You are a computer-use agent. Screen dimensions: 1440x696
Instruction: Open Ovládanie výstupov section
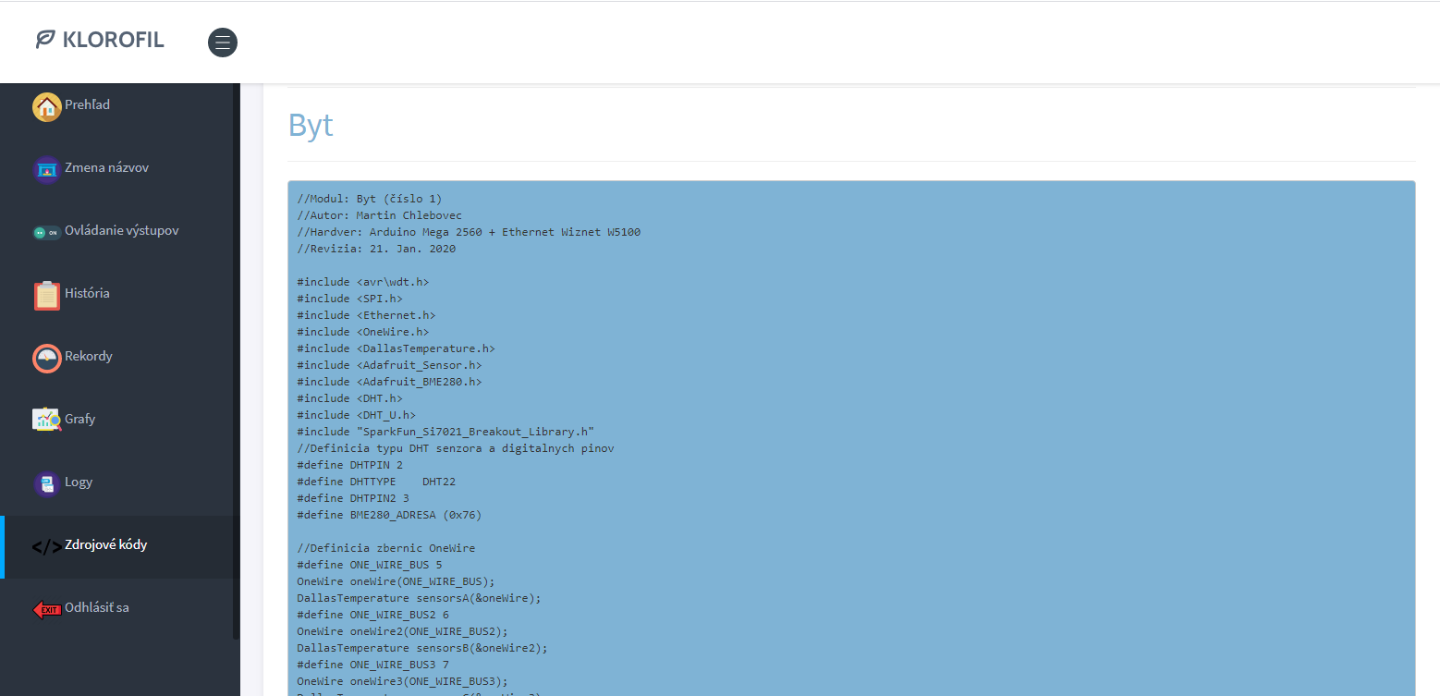[120, 231]
